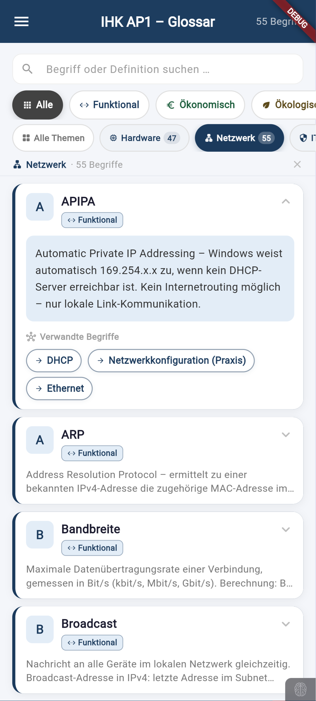Screen dimensions: 316x701
Task: Click the Broadcast letter B avatar
Action: 40,629
